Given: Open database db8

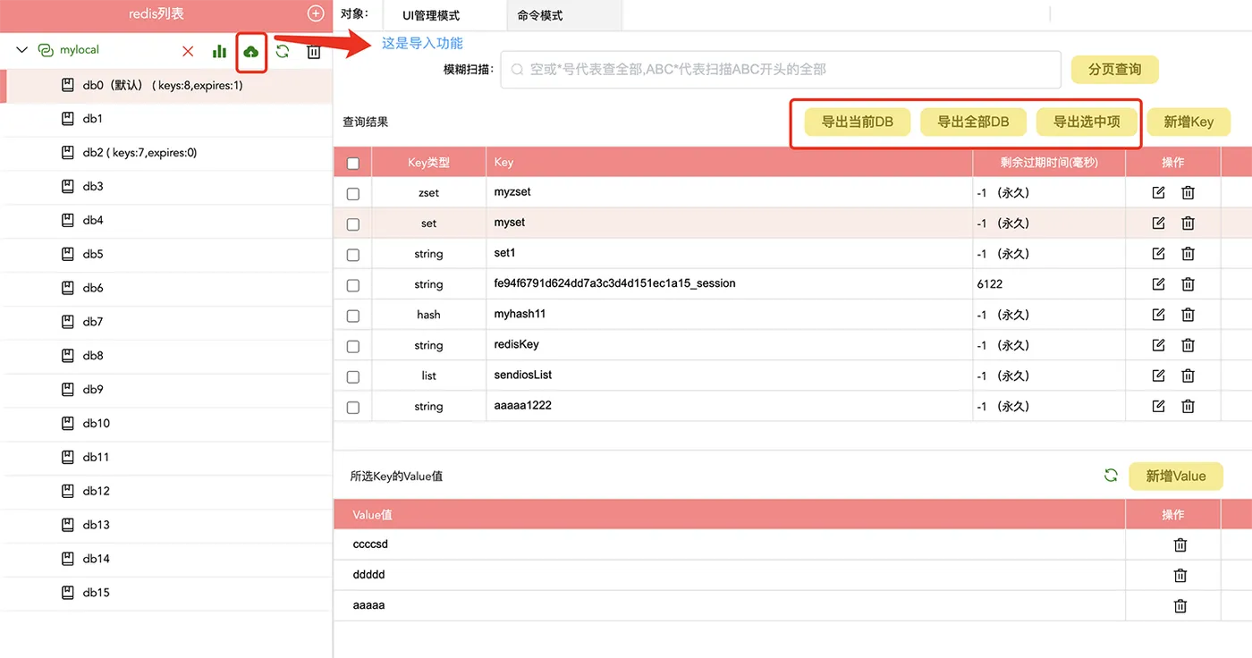Looking at the screenshot, I should tap(166, 356).
